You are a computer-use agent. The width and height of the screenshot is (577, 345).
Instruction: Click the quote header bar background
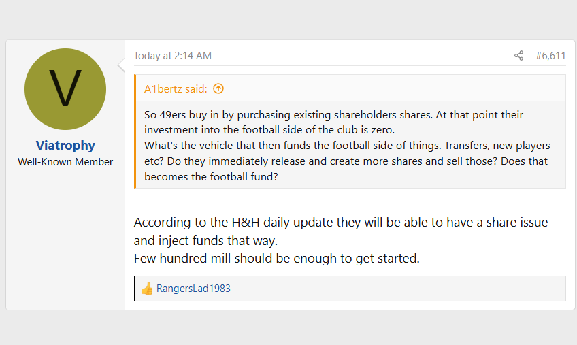[x=394, y=88]
